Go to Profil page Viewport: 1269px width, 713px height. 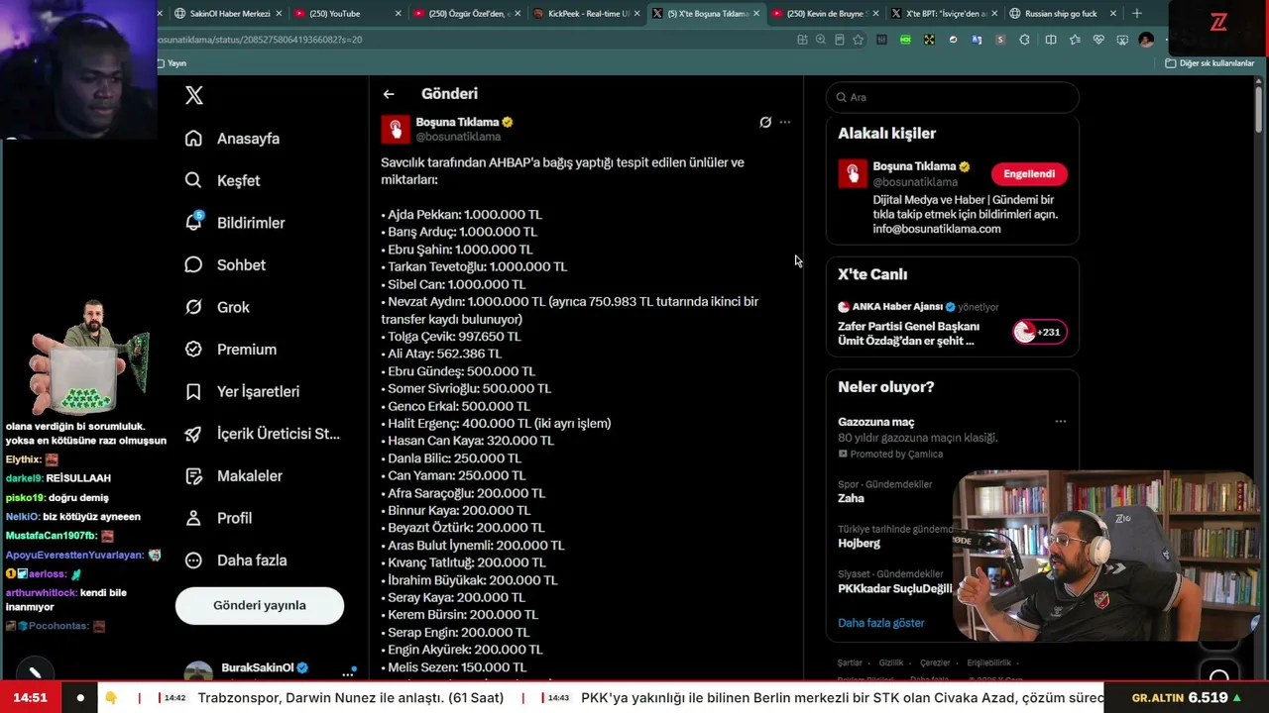(218, 518)
